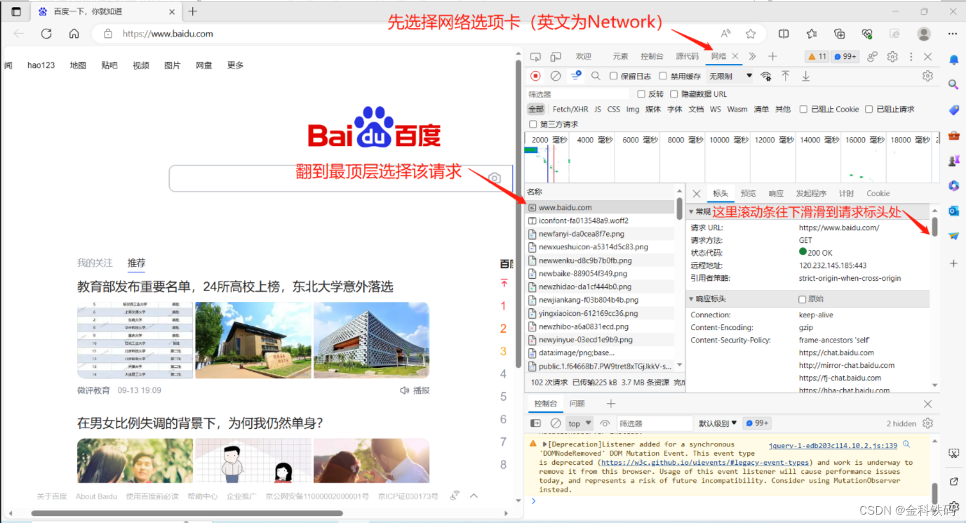Screen dimensions: 966x523
Task: Toggle network recording with the red record icon
Action: click(535, 76)
